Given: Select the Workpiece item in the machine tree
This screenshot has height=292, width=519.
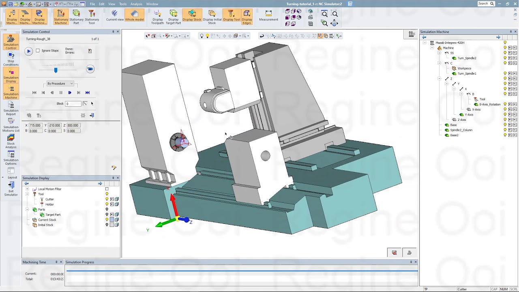Looking at the screenshot, I should coord(464,69).
